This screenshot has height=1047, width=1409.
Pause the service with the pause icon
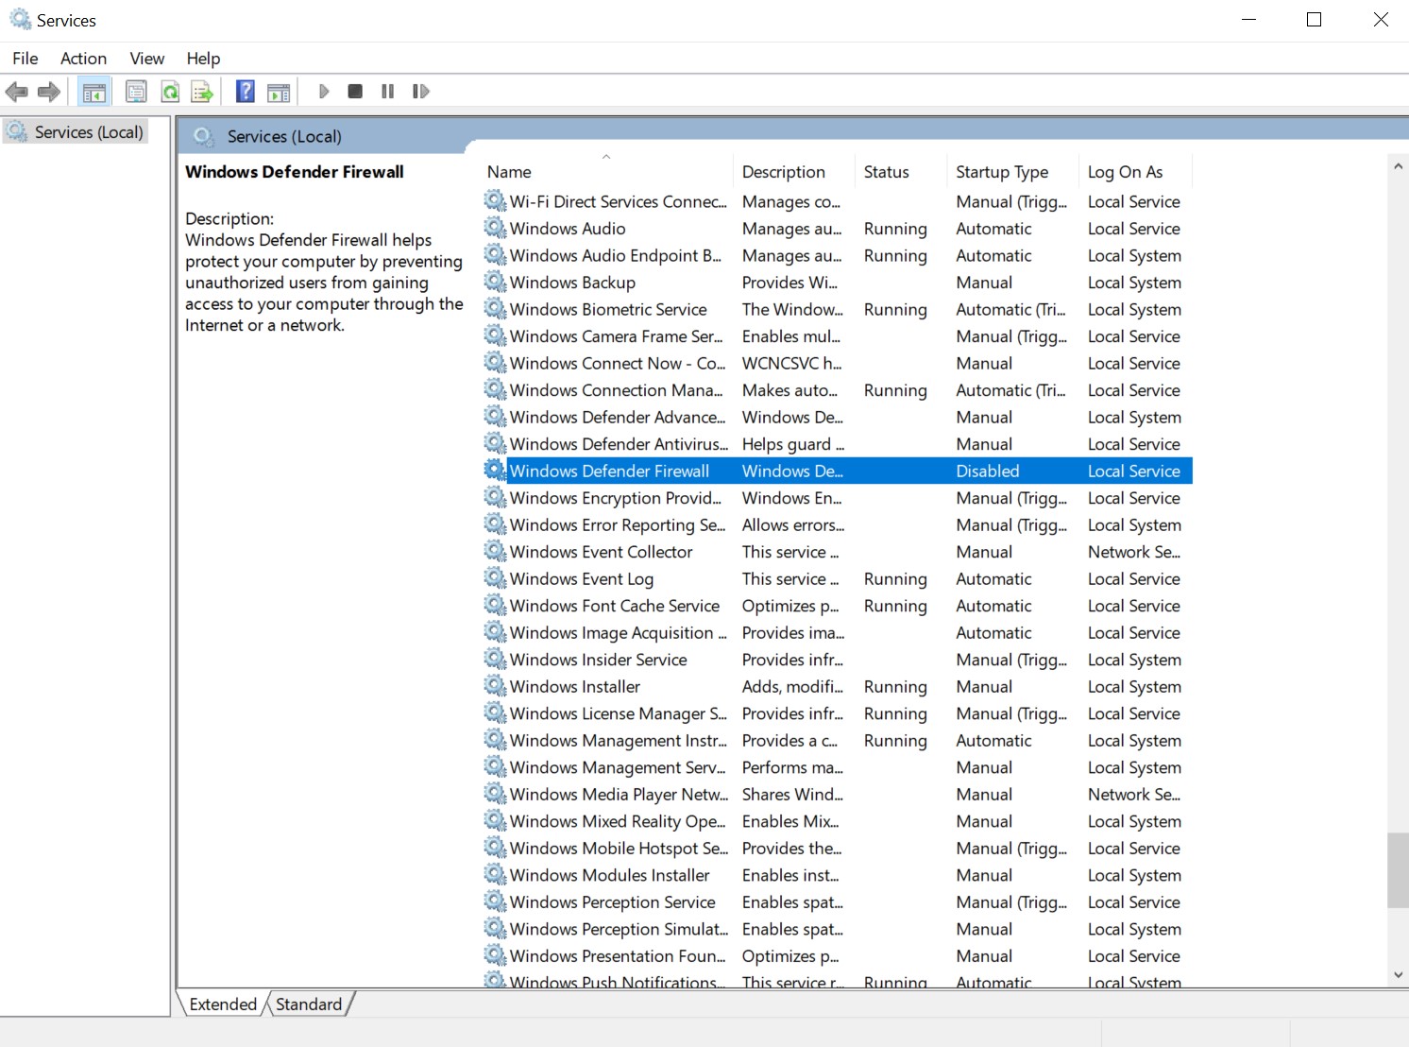pyautogui.click(x=387, y=92)
